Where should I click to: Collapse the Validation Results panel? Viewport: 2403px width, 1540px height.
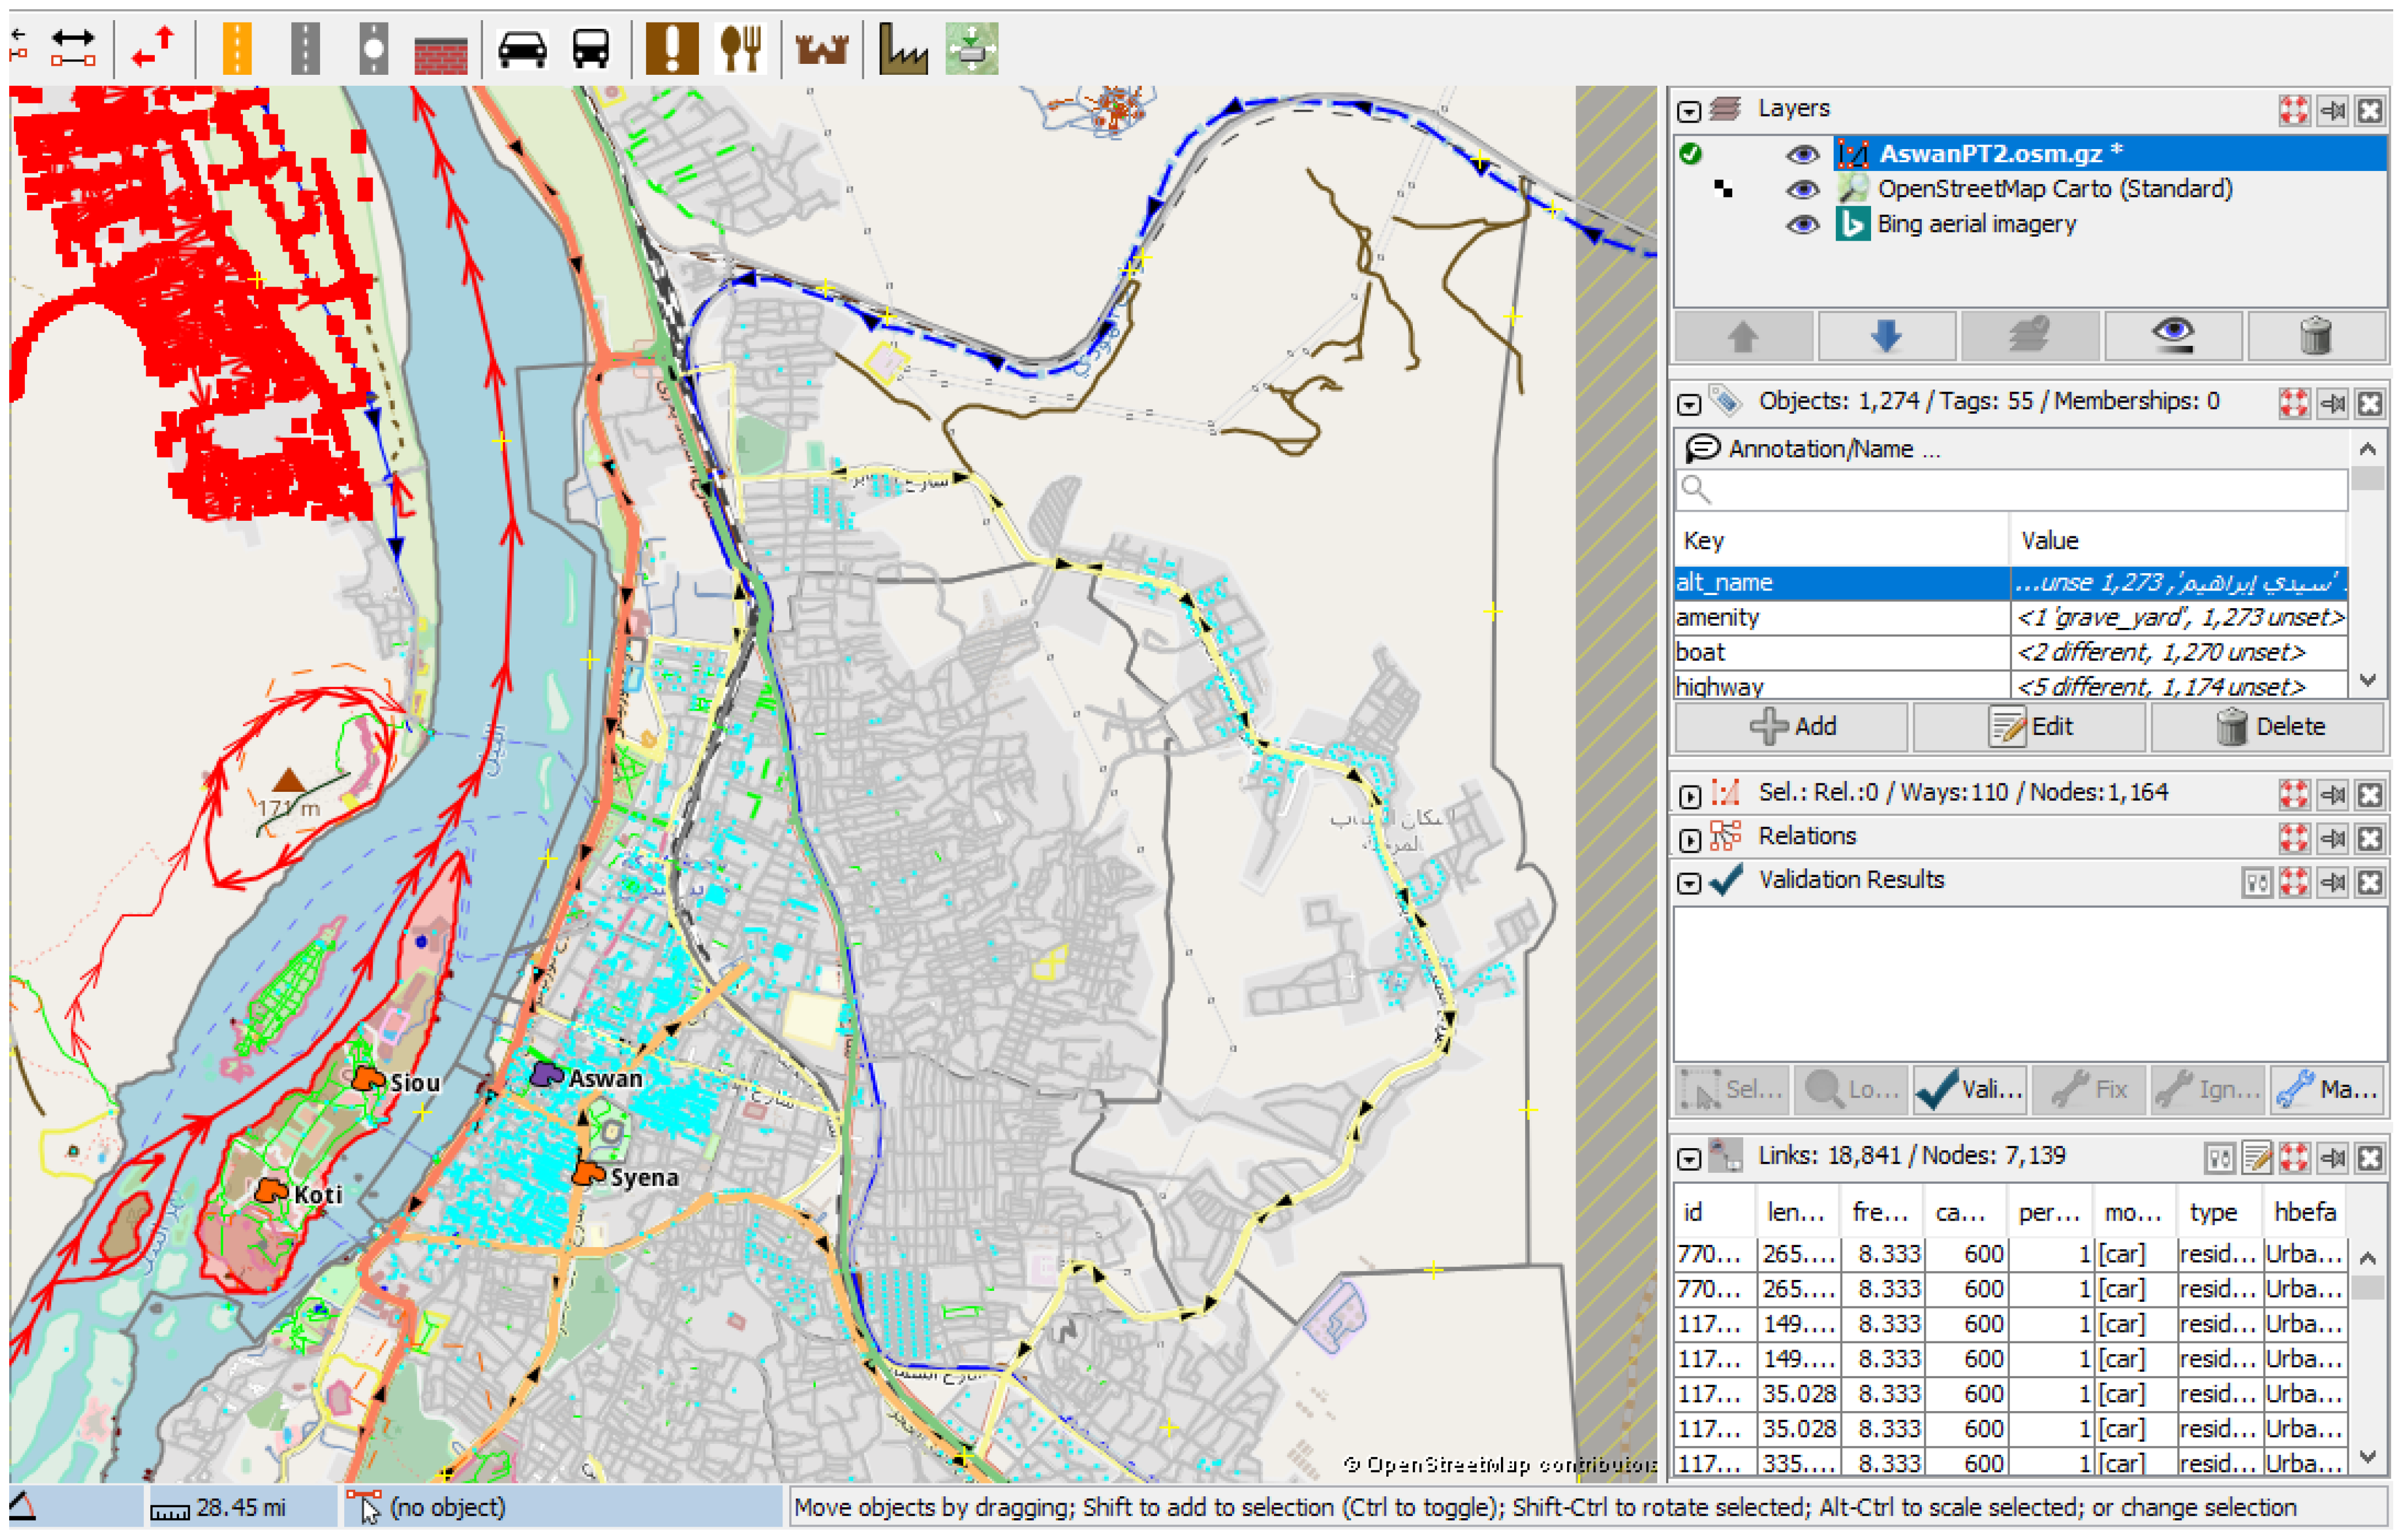[x=1690, y=883]
